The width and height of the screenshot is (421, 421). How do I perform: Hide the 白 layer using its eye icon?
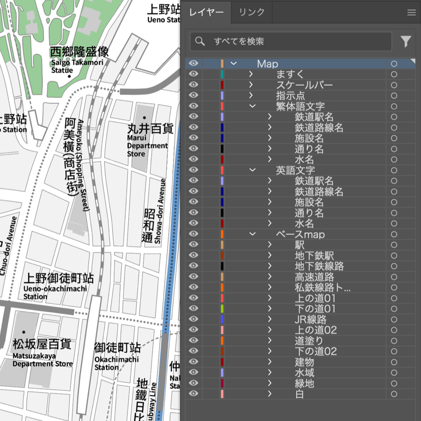point(193,394)
